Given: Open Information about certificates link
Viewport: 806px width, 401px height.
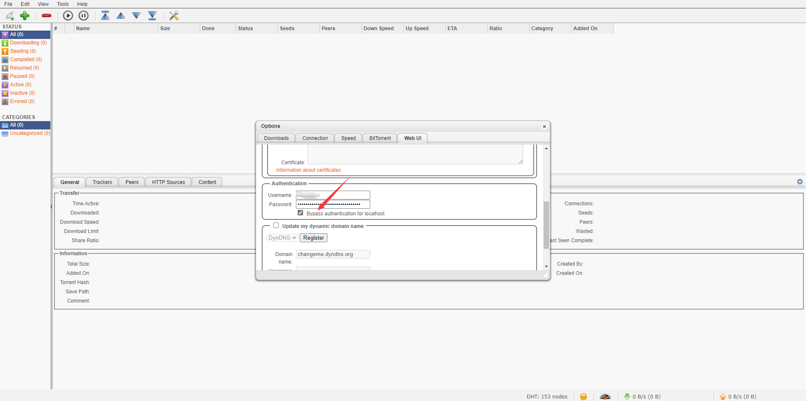Looking at the screenshot, I should pyautogui.click(x=308, y=170).
